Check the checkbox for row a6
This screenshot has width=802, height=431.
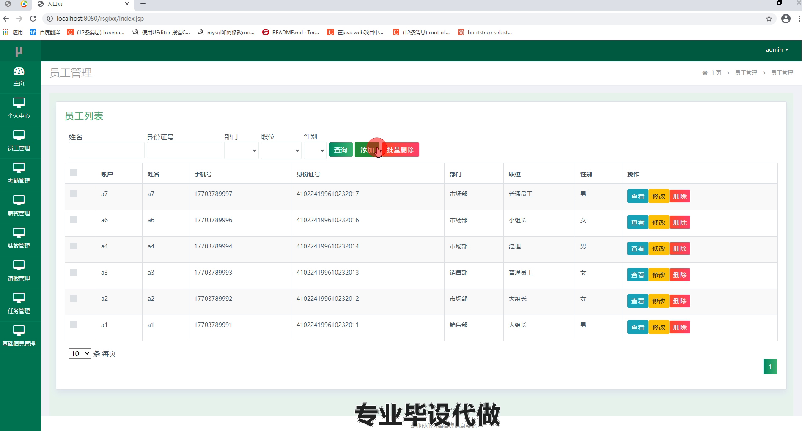tap(74, 220)
